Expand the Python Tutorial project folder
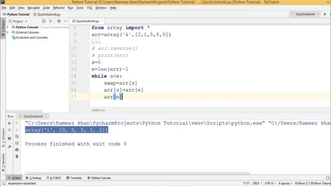This screenshot has height=186, width=331. pyautogui.click(x=8, y=27)
